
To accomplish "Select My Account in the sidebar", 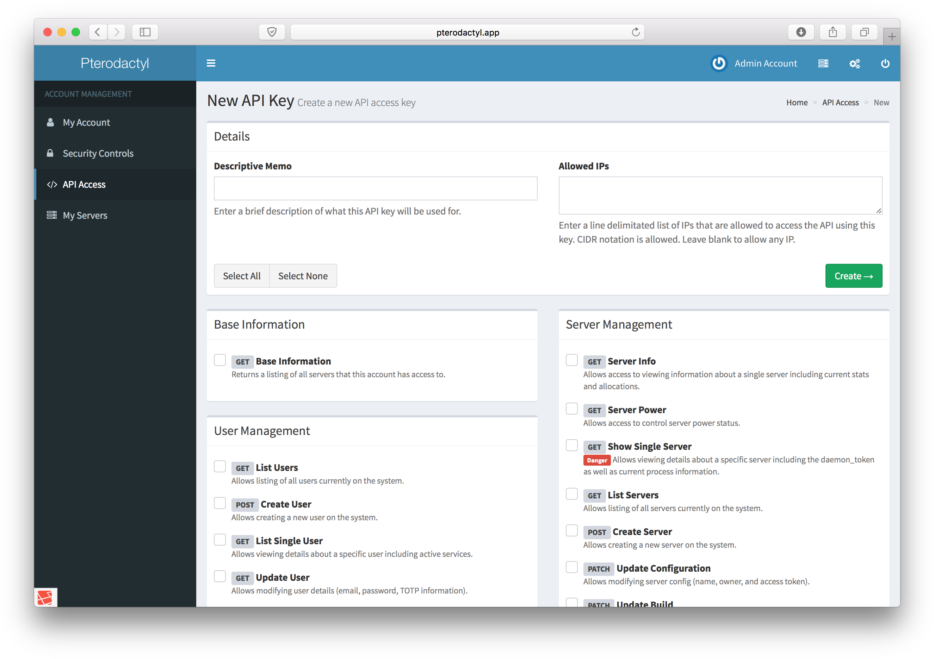I will click(86, 122).
